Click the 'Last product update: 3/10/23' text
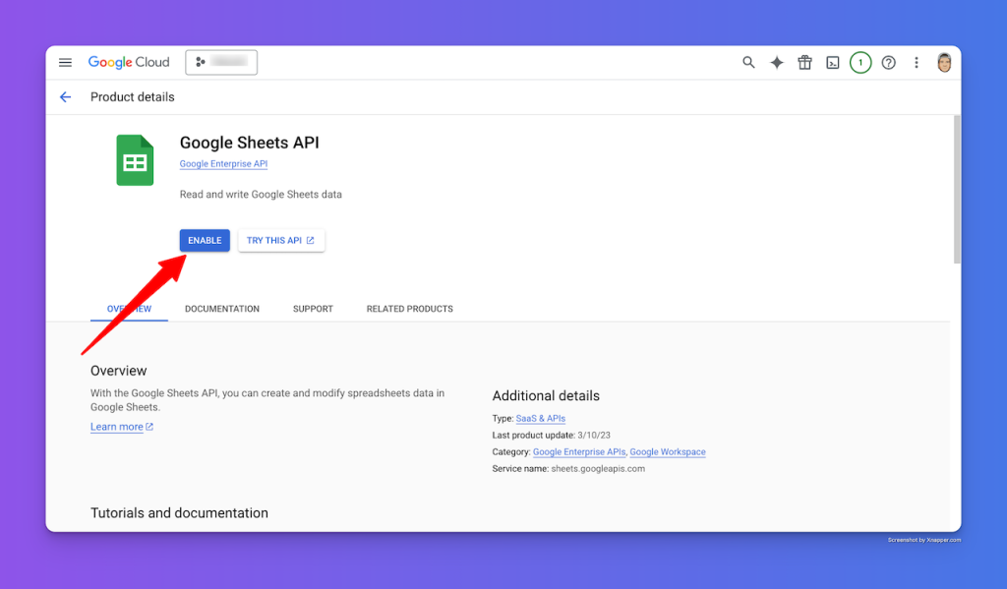 tap(551, 436)
